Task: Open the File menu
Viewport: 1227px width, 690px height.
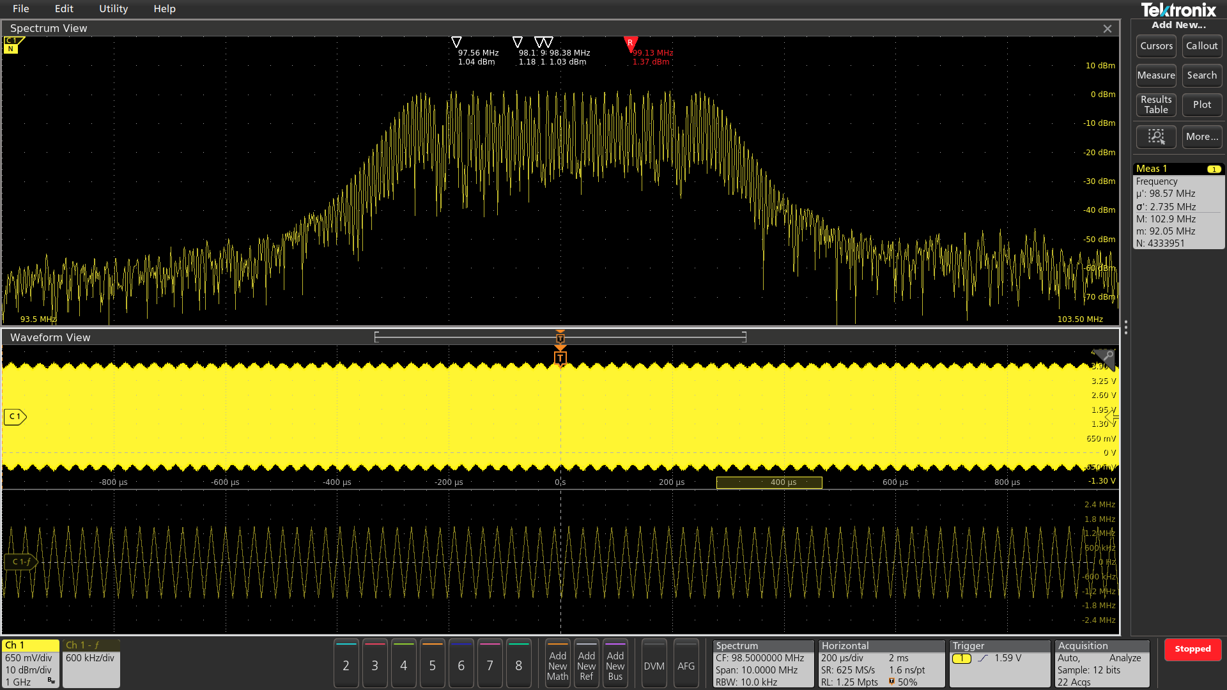Action: point(21,9)
